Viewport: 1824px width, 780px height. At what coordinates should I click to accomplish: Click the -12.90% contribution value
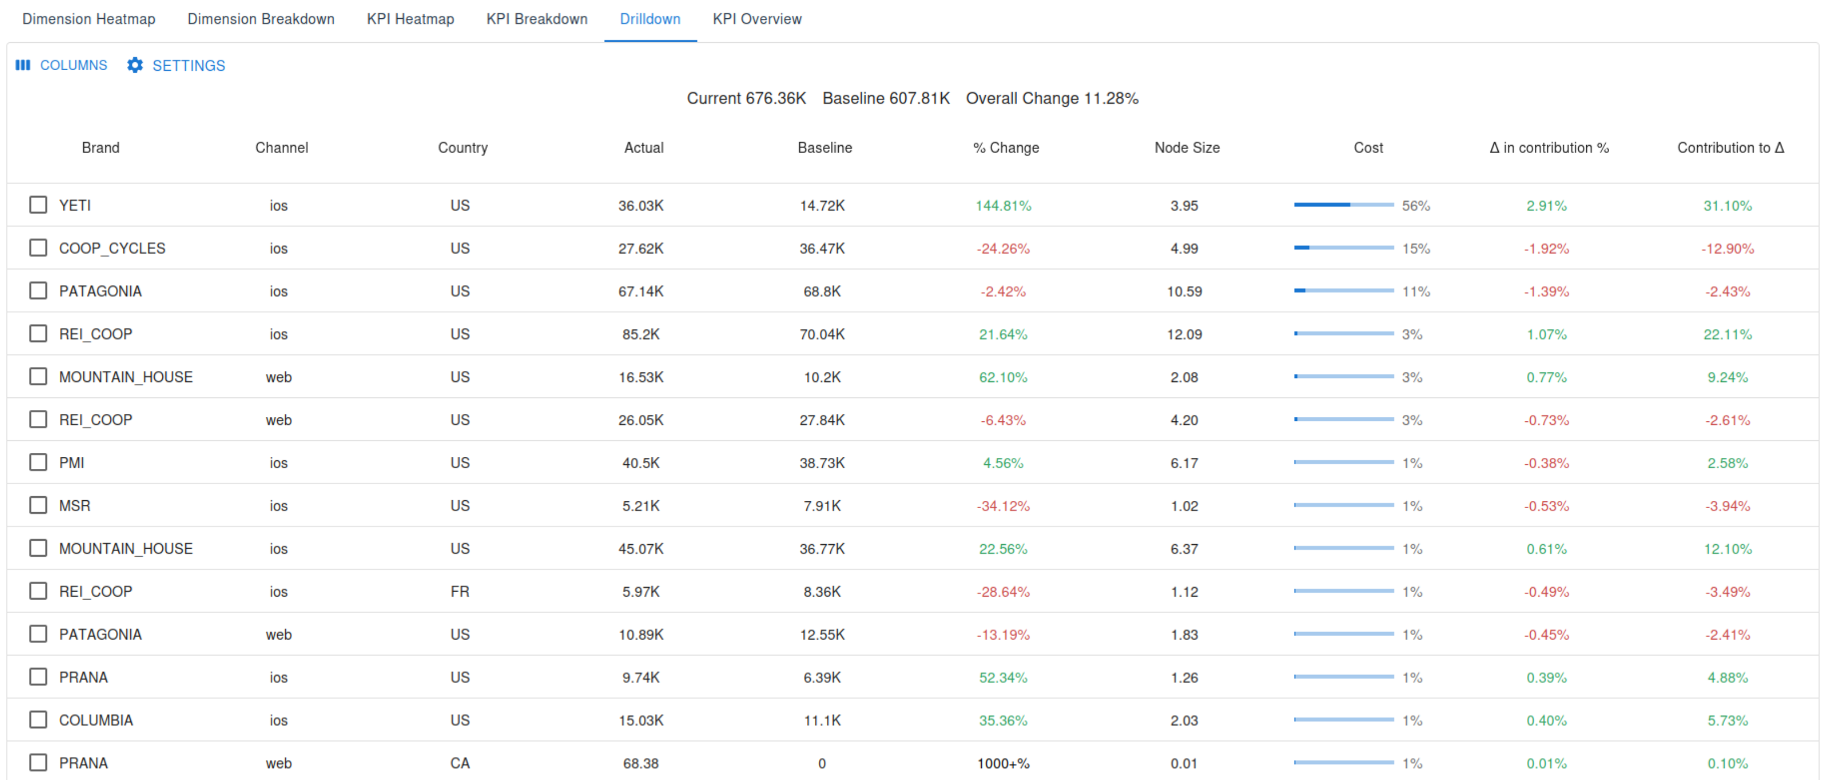(x=1727, y=248)
